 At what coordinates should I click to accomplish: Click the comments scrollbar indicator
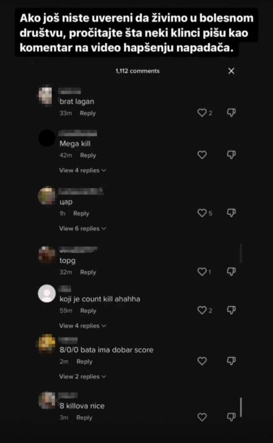(241, 407)
